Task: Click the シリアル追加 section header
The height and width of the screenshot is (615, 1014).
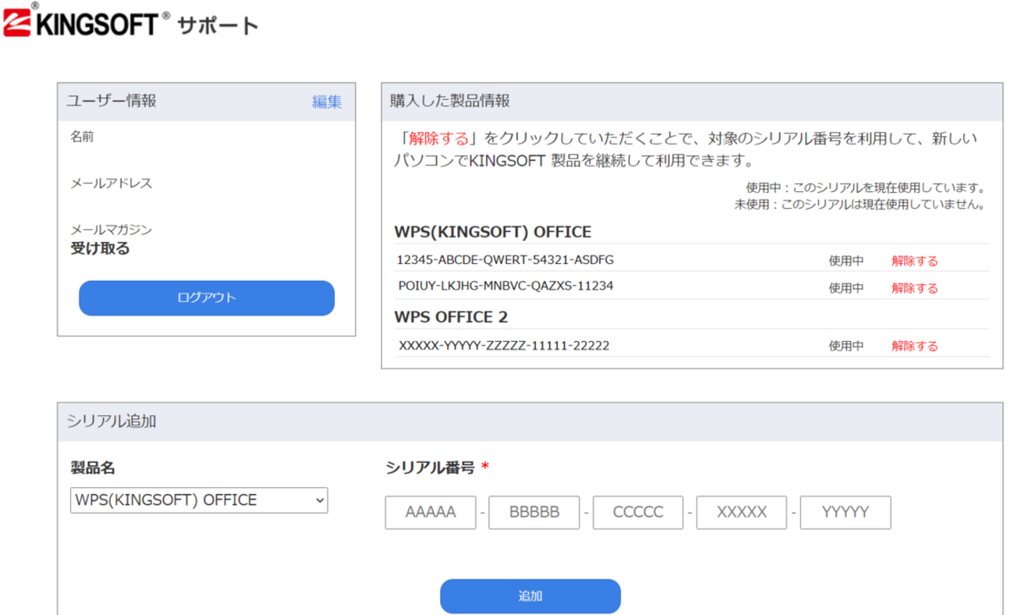Action: [x=529, y=421]
